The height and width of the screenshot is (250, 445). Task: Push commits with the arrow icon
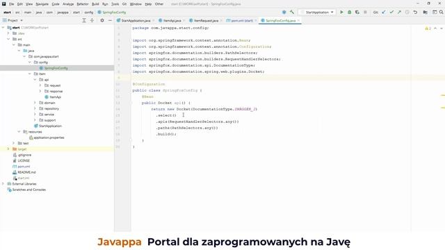[x=399, y=12]
